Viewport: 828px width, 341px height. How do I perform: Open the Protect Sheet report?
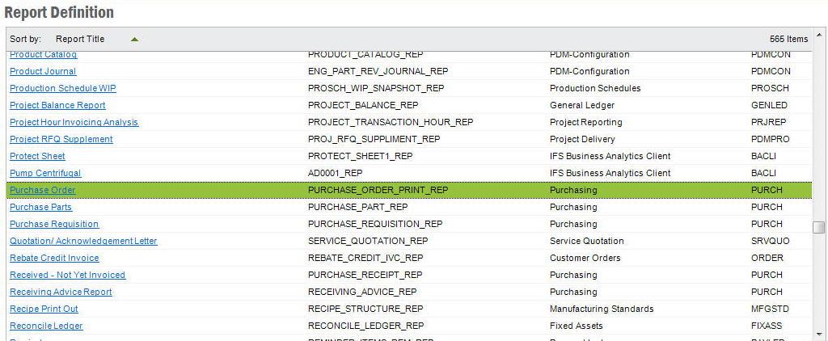coord(37,156)
